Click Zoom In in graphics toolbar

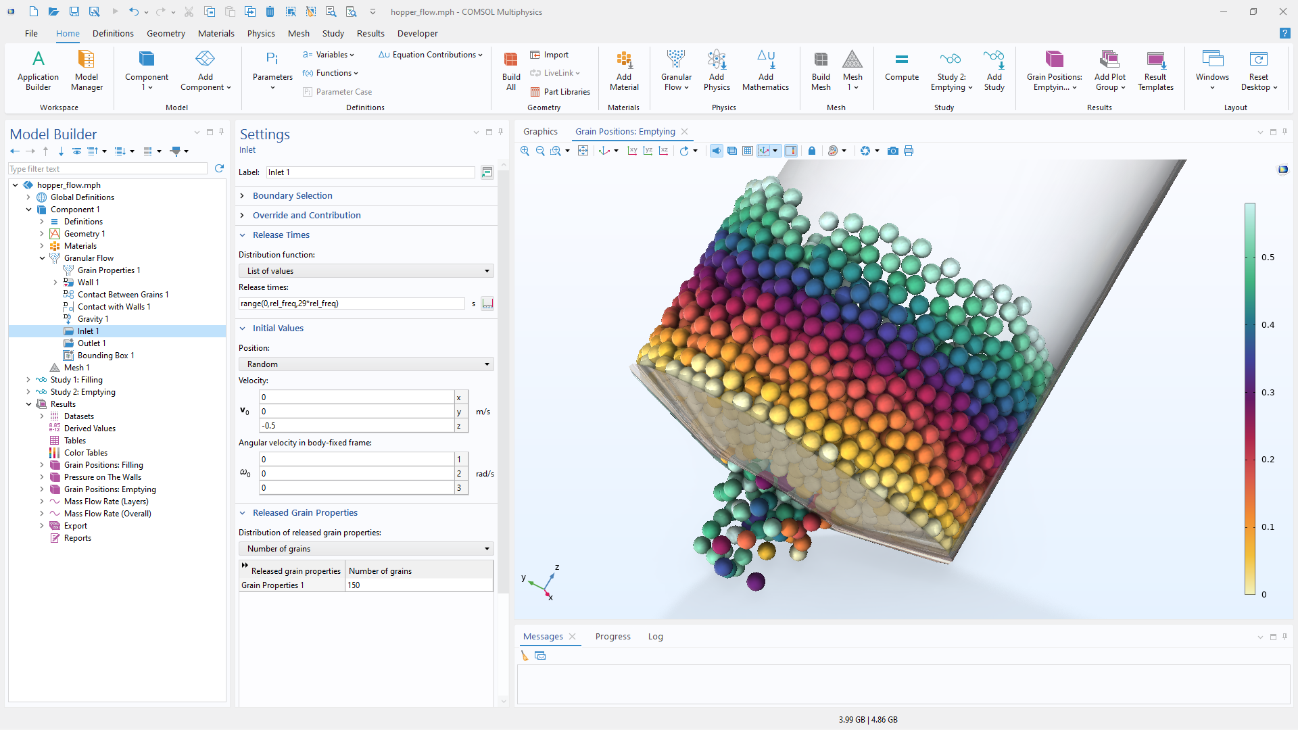(525, 151)
